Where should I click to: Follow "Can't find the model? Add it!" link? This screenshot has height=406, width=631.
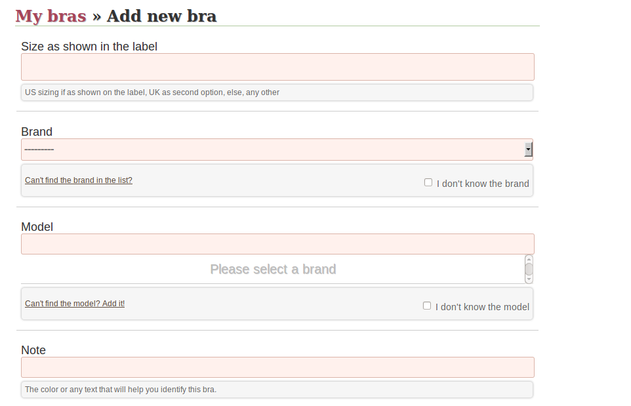pyautogui.click(x=75, y=304)
